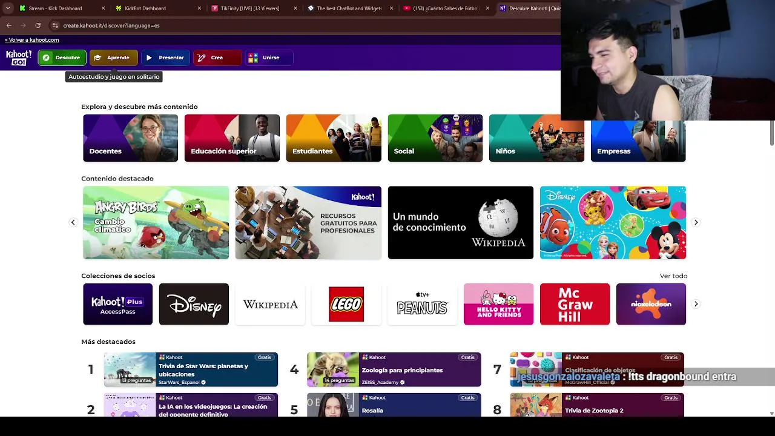This screenshot has height=436, width=775.
Task: Open the Rosalía kahoot
Action: (394, 405)
